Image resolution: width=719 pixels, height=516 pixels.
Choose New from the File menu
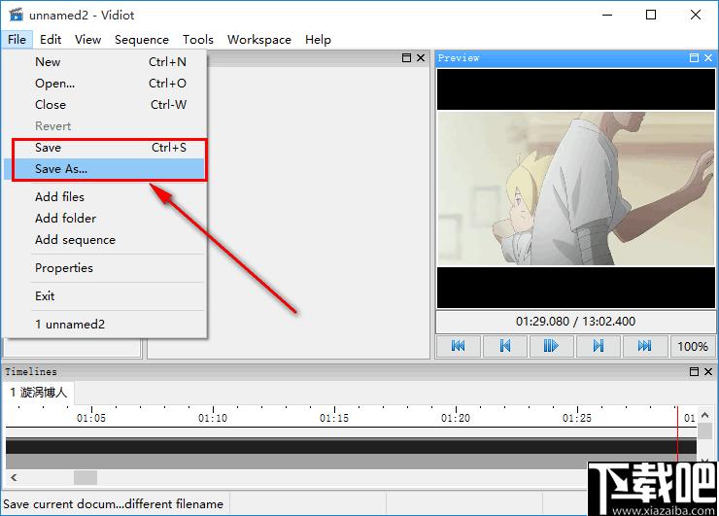[105, 61]
